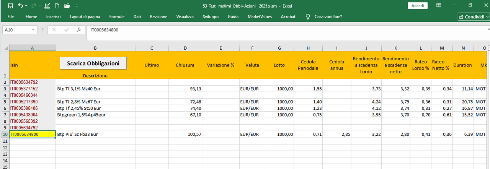
Task: Click the confirm checkmark formula icon
Action: coord(66,30)
